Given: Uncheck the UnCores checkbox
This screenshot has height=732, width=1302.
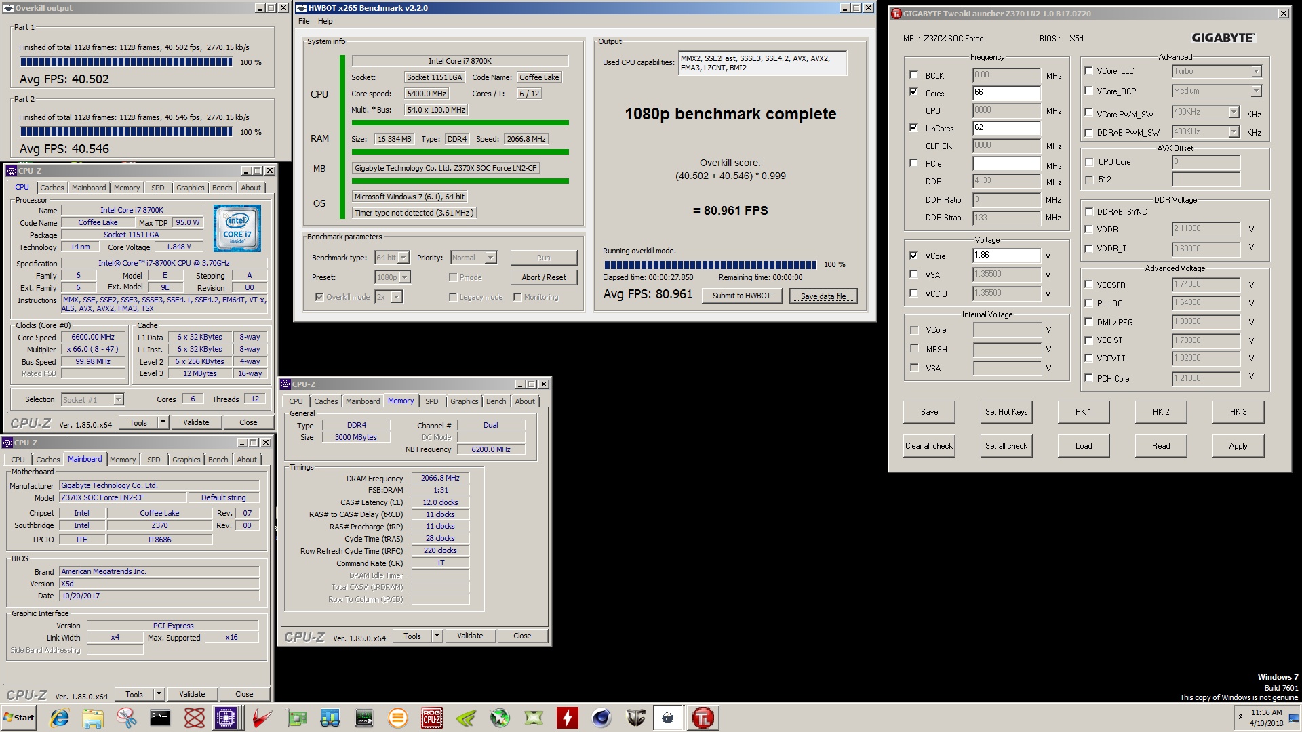Looking at the screenshot, I should (x=913, y=128).
